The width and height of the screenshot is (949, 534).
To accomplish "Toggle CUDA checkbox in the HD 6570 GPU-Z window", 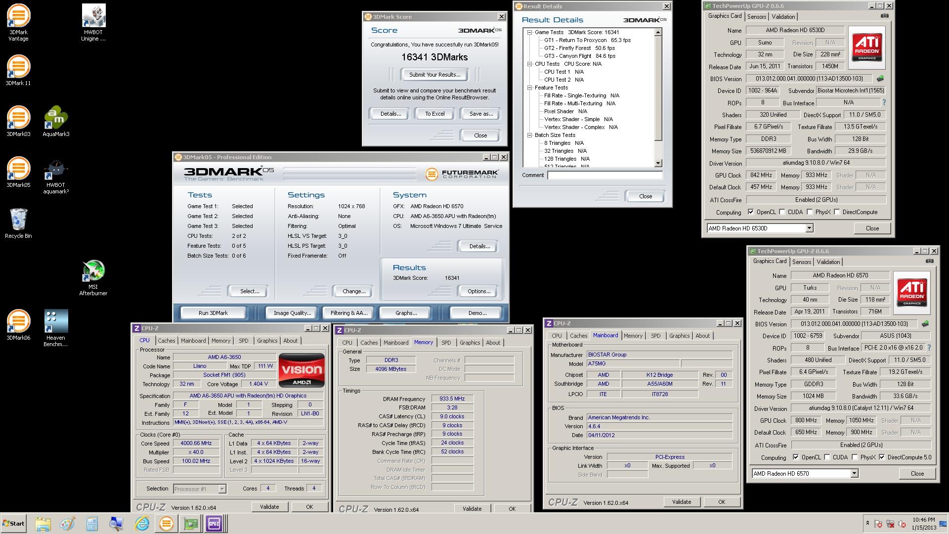I will pos(827,457).
